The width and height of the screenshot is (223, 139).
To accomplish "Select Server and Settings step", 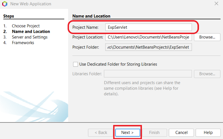I will [30, 37].
